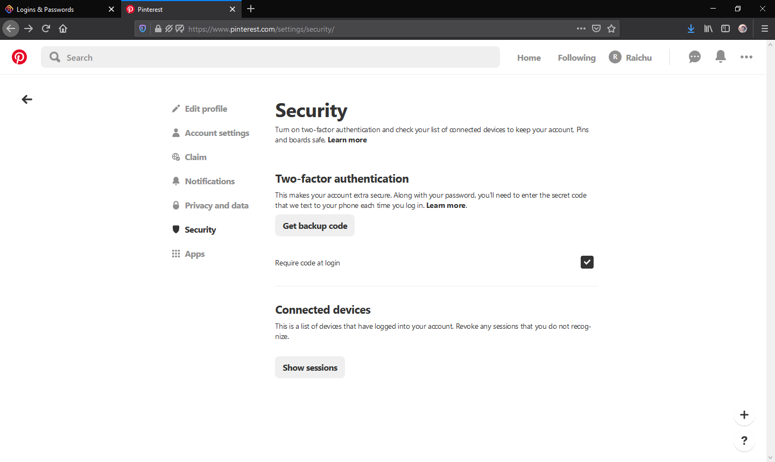Open the question mark help button
This screenshot has height=462, width=775.
pyautogui.click(x=744, y=441)
